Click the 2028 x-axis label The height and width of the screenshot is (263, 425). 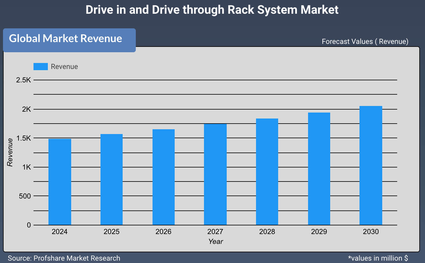[x=267, y=232]
